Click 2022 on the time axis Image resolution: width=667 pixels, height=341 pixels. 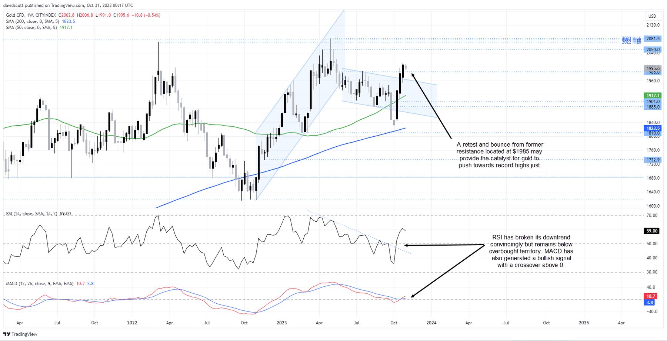point(132,323)
